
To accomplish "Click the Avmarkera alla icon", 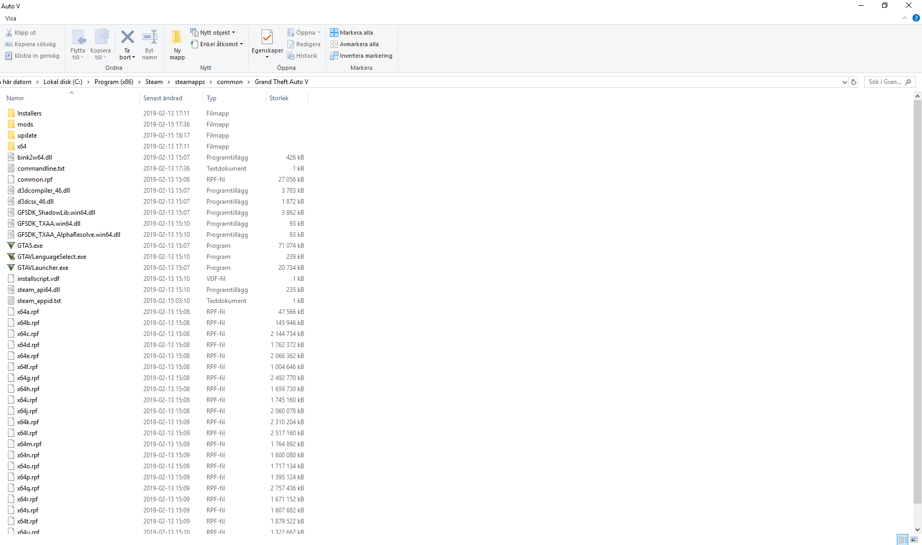I will pyautogui.click(x=334, y=44).
